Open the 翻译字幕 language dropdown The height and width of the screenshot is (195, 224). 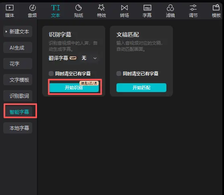pyautogui.click(x=89, y=58)
